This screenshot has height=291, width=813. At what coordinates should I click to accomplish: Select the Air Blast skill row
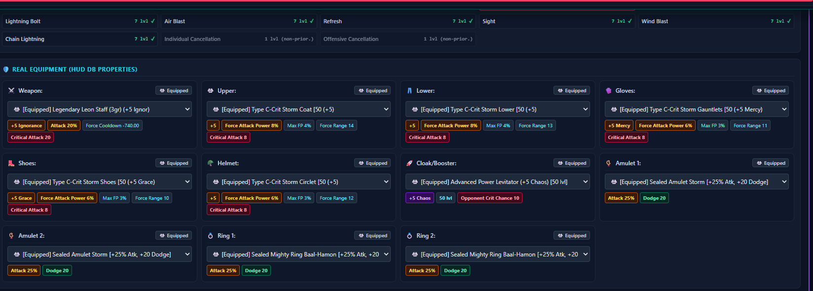click(x=239, y=21)
